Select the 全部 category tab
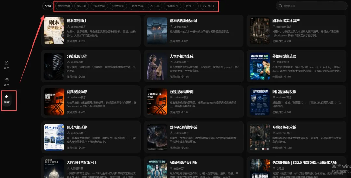The height and width of the screenshot is (178, 351). click(48, 6)
